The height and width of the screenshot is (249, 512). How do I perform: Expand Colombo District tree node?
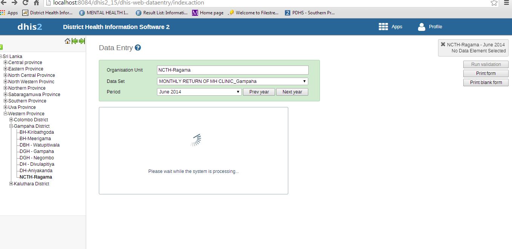point(11,120)
